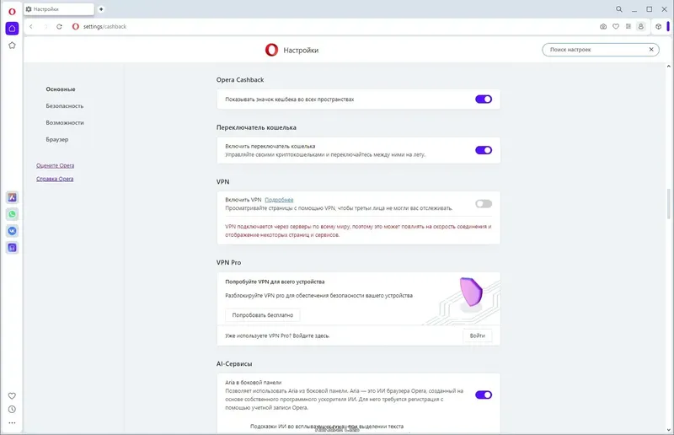Open the History clock icon
This screenshot has width=674, height=435.
click(x=12, y=409)
